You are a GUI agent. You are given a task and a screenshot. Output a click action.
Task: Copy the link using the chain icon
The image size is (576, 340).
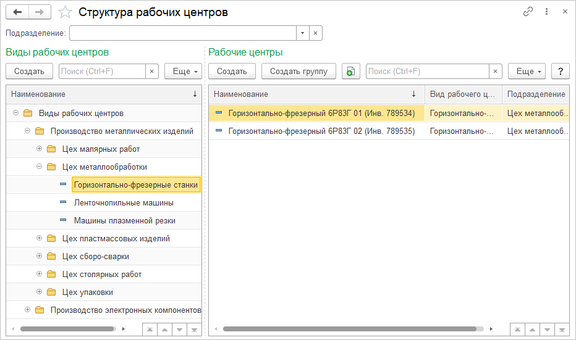[528, 12]
